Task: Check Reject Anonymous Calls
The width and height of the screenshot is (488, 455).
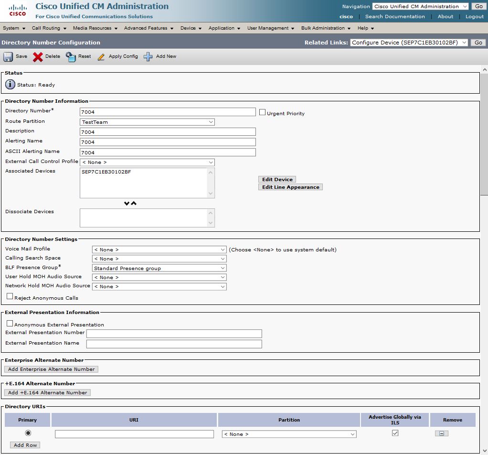Action: [x=10, y=297]
